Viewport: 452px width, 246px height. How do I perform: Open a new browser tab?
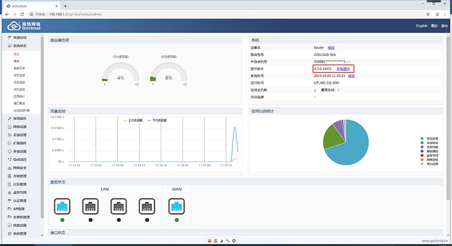65,6
